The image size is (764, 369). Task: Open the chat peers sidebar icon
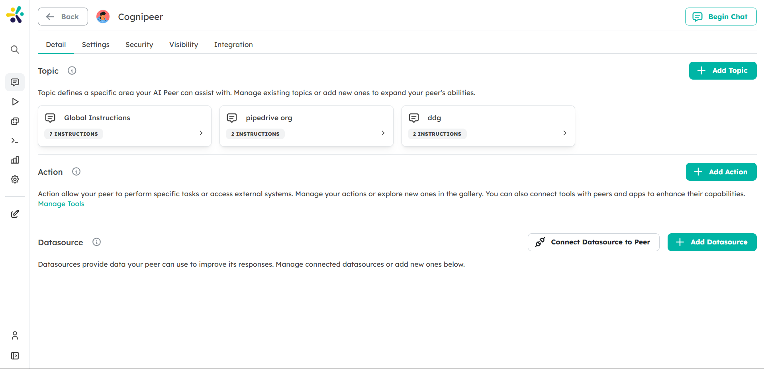pyautogui.click(x=15, y=82)
